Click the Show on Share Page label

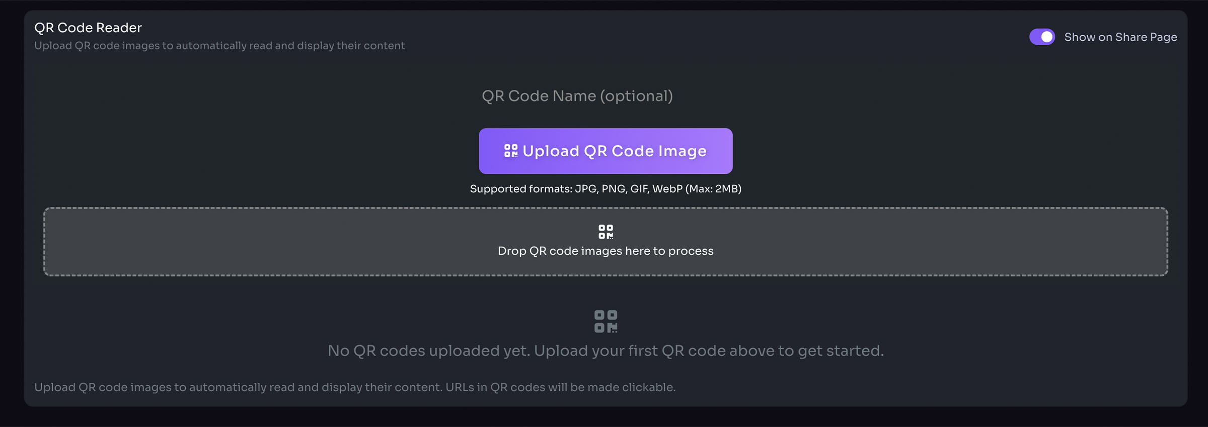pyautogui.click(x=1120, y=37)
